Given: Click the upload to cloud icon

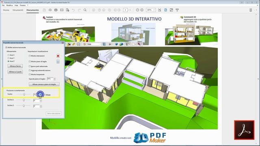Looking at the screenshot, I should click(x=50, y=10).
